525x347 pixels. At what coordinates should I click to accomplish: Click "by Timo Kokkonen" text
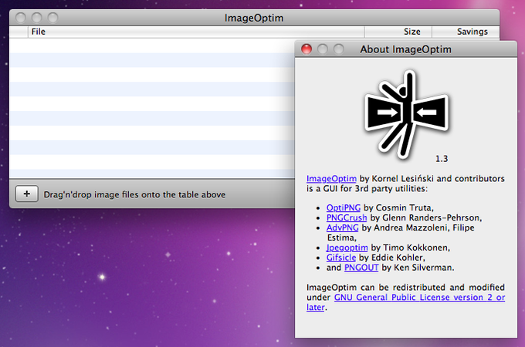click(410, 248)
